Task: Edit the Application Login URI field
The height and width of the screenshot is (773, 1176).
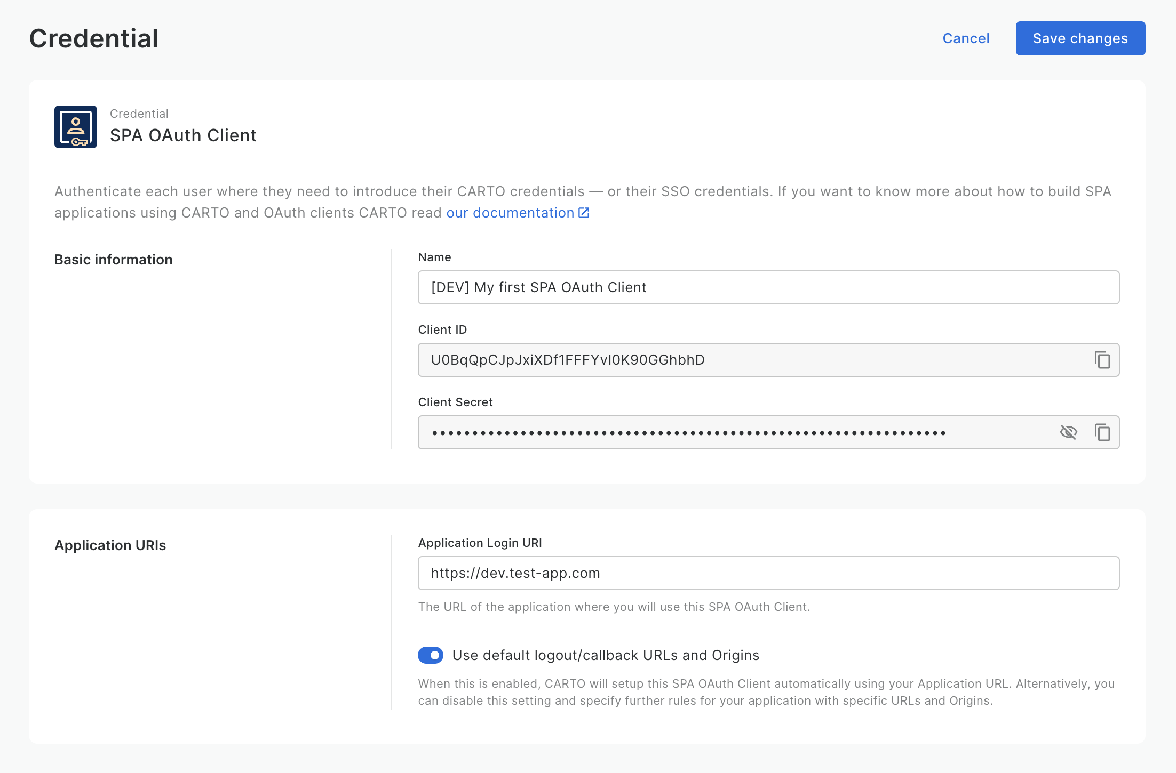Action: coord(768,573)
